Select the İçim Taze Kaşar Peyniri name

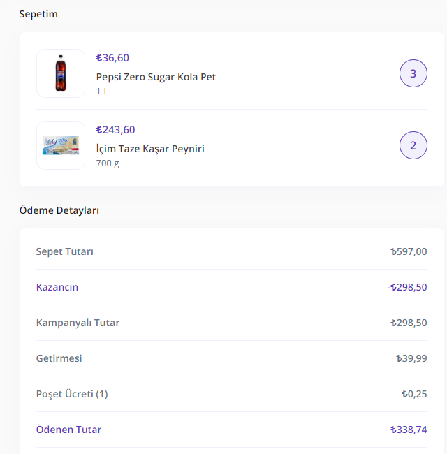(x=150, y=149)
